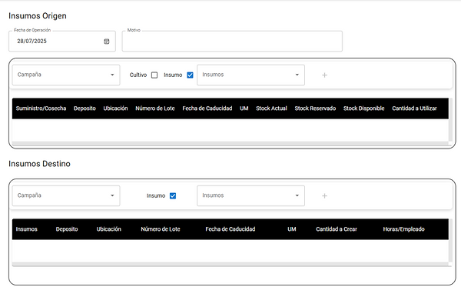461x287 pixels.
Task: Click the Stock Reservado column header
Action: 315,108
